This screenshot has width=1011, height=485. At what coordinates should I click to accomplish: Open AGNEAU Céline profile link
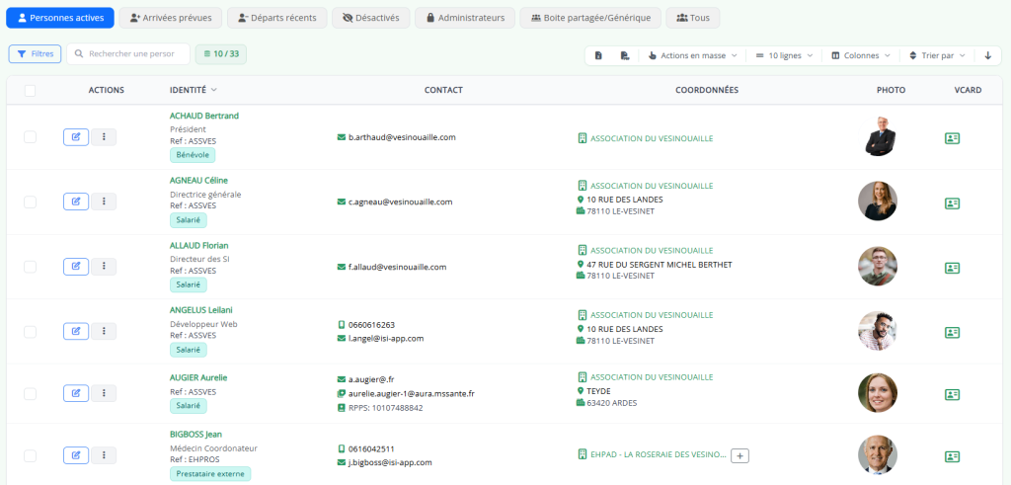198,181
